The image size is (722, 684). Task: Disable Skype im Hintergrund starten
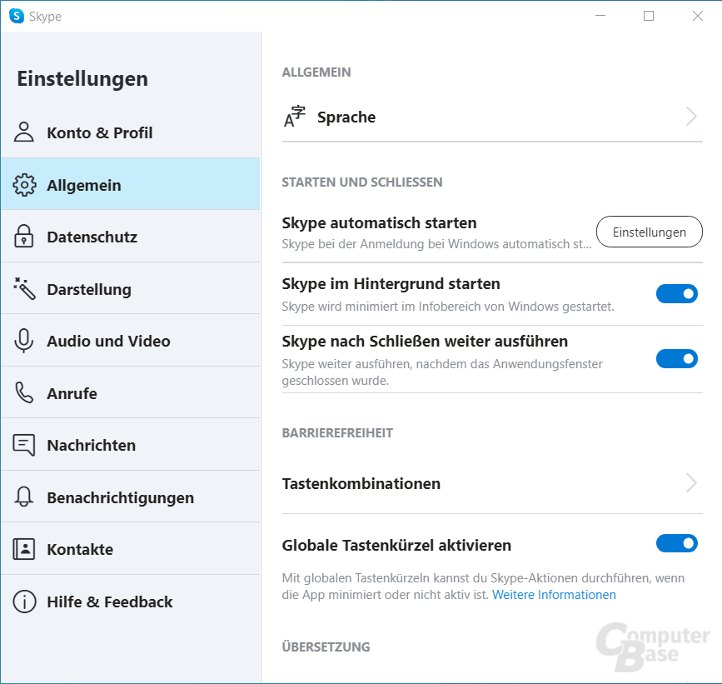pos(676,293)
